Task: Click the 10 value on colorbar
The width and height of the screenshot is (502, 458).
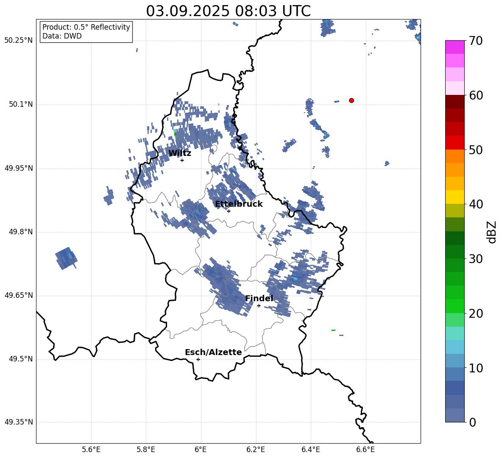Action: click(x=475, y=368)
